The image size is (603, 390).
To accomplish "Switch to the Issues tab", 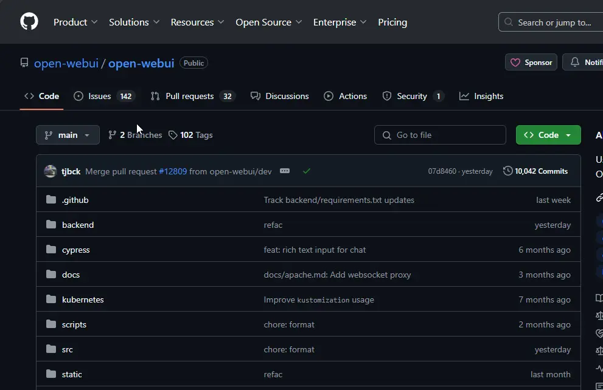I will (x=99, y=96).
